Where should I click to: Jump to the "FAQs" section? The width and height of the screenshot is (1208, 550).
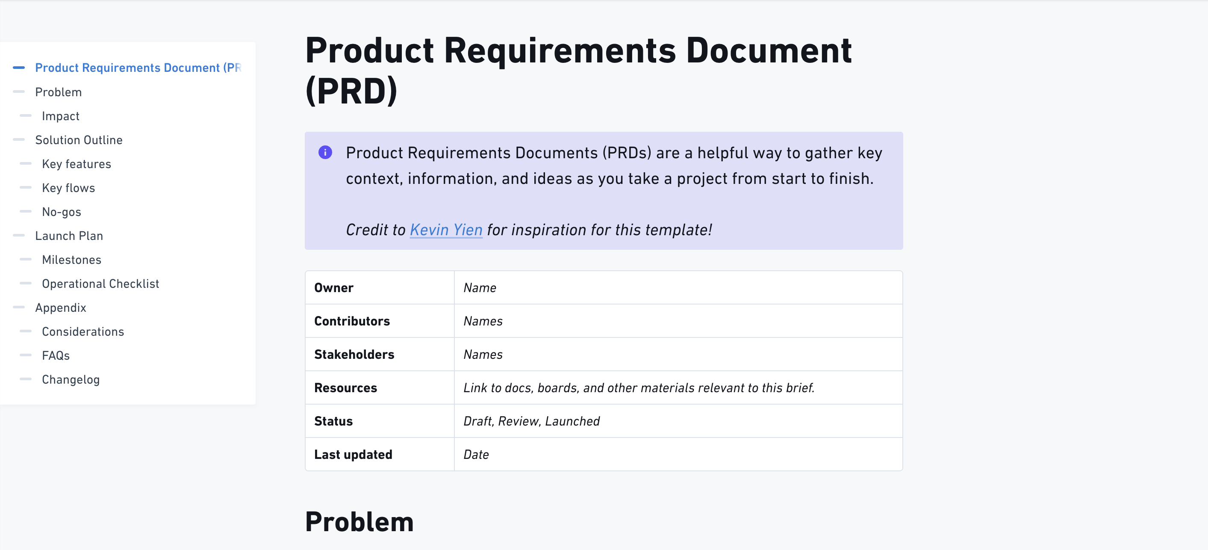point(55,355)
